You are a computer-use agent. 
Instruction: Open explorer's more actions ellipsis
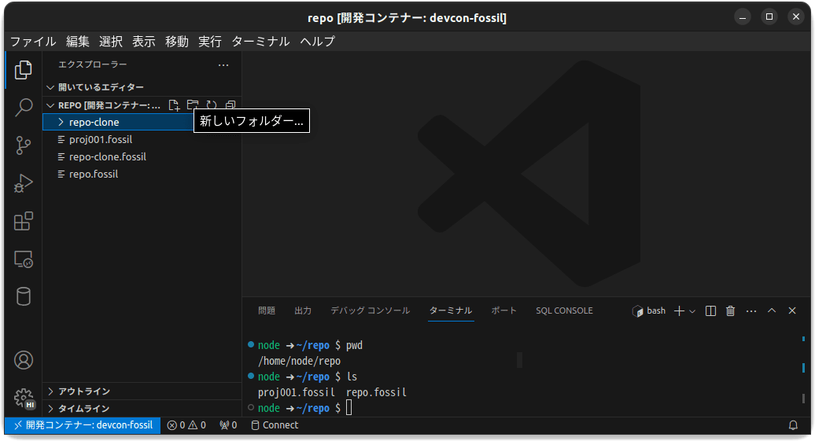tap(223, 65)
